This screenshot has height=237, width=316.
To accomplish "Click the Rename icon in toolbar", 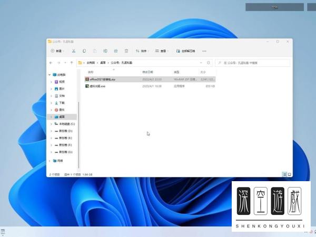I will tap(105, 51).
